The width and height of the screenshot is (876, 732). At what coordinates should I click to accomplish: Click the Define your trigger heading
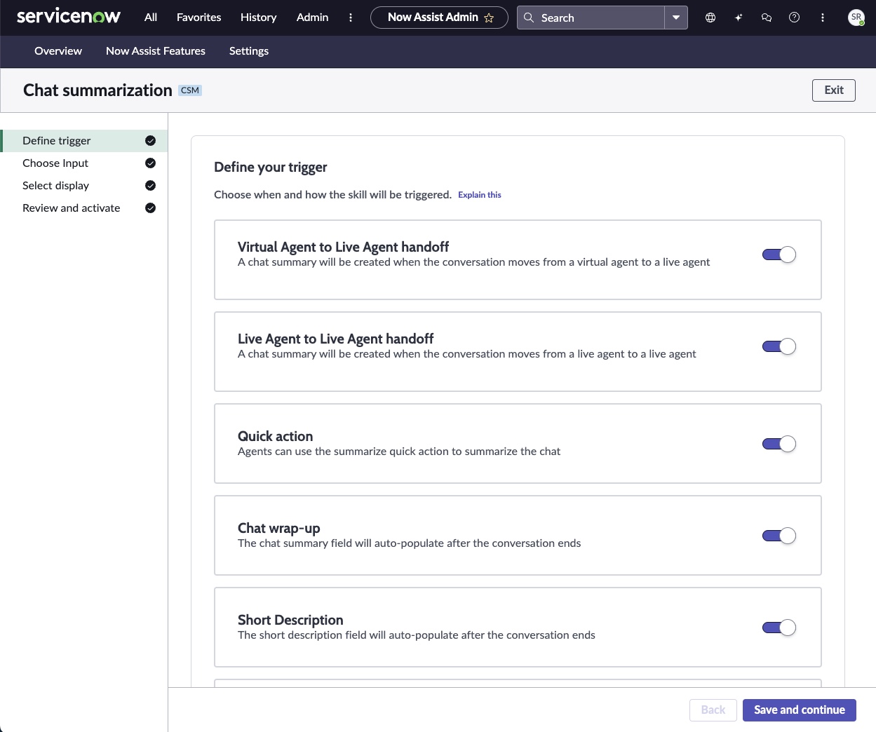tap(271, 167)
